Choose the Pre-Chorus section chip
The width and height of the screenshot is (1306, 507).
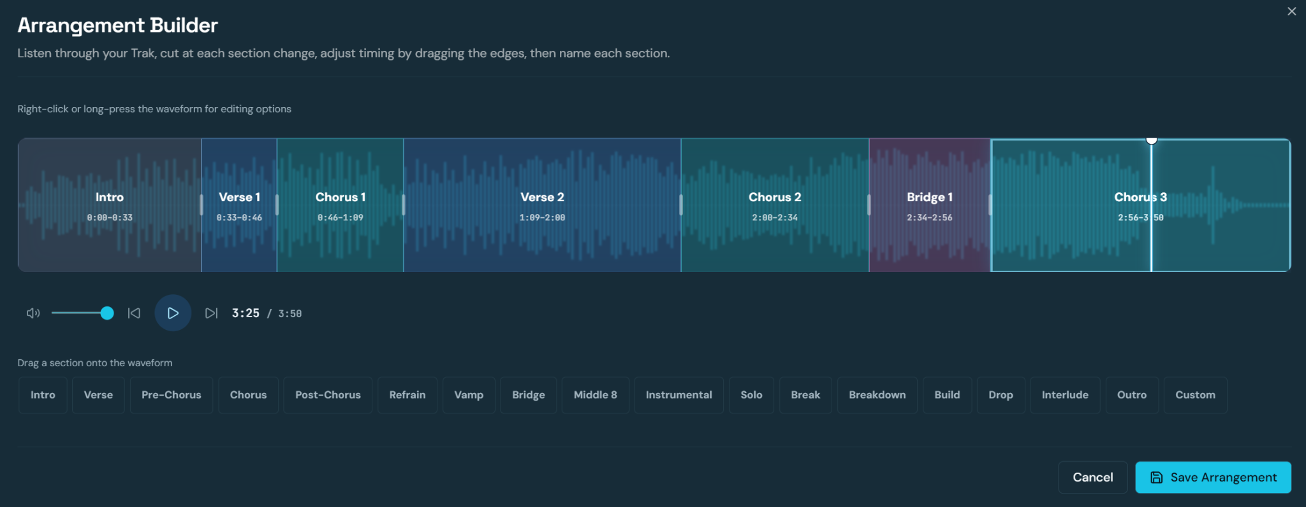pyautogui.click(x=172, y=395)
